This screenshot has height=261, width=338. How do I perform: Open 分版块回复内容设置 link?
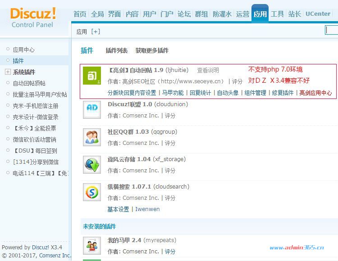click(x=132, y=93)
